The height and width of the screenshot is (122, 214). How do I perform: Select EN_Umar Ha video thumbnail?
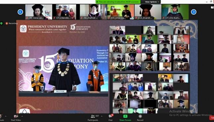121,12
